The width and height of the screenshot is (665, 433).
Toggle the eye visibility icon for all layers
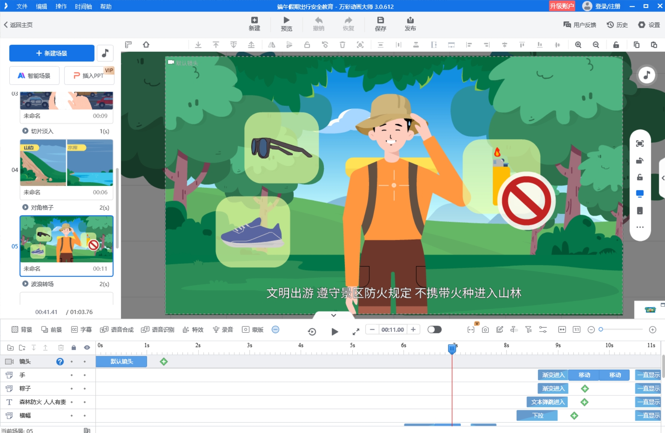click(87, 348)
